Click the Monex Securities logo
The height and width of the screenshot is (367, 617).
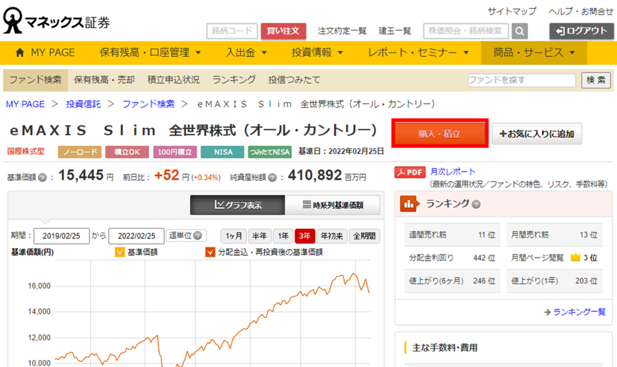(57, 21)
